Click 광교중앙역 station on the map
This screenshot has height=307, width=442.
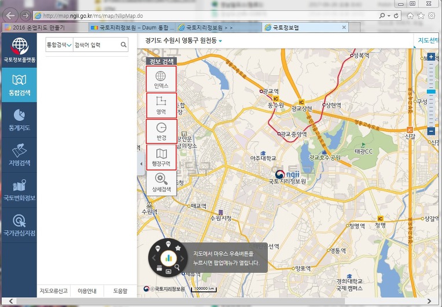(293, 134)
